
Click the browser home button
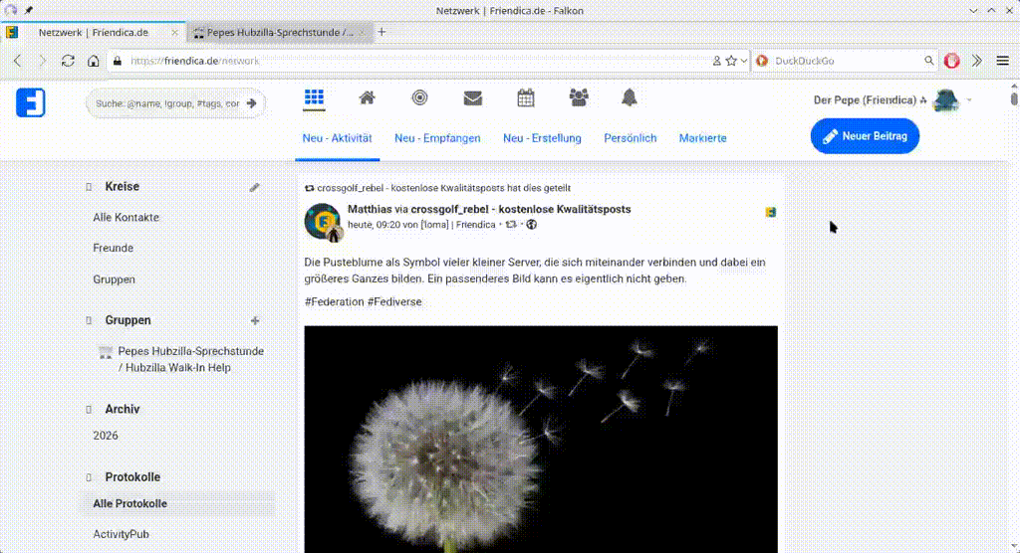pyautogui.click(x=93, y=61)
